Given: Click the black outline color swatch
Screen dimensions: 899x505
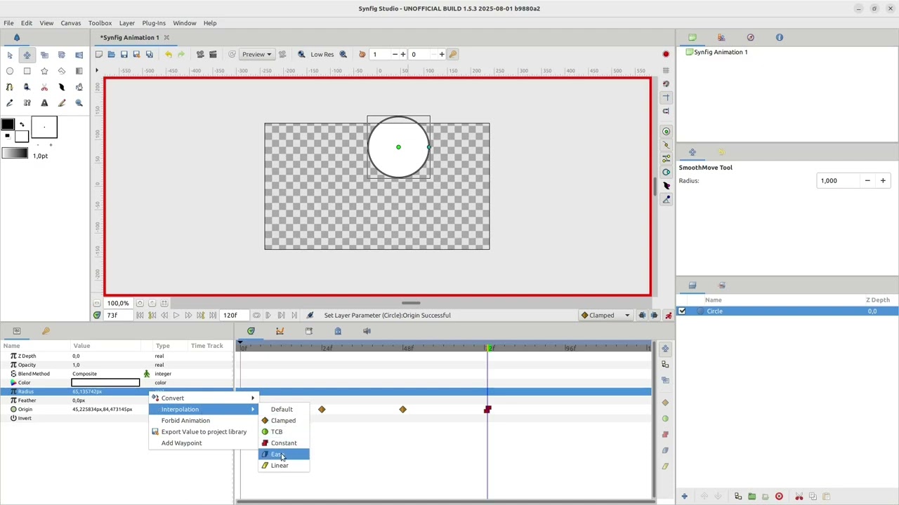Looking at the screenshot, I should [x=7, y=124].
